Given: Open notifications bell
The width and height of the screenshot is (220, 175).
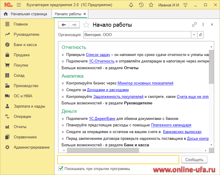Looking at the screenshot, I should (x=131, y=5).
